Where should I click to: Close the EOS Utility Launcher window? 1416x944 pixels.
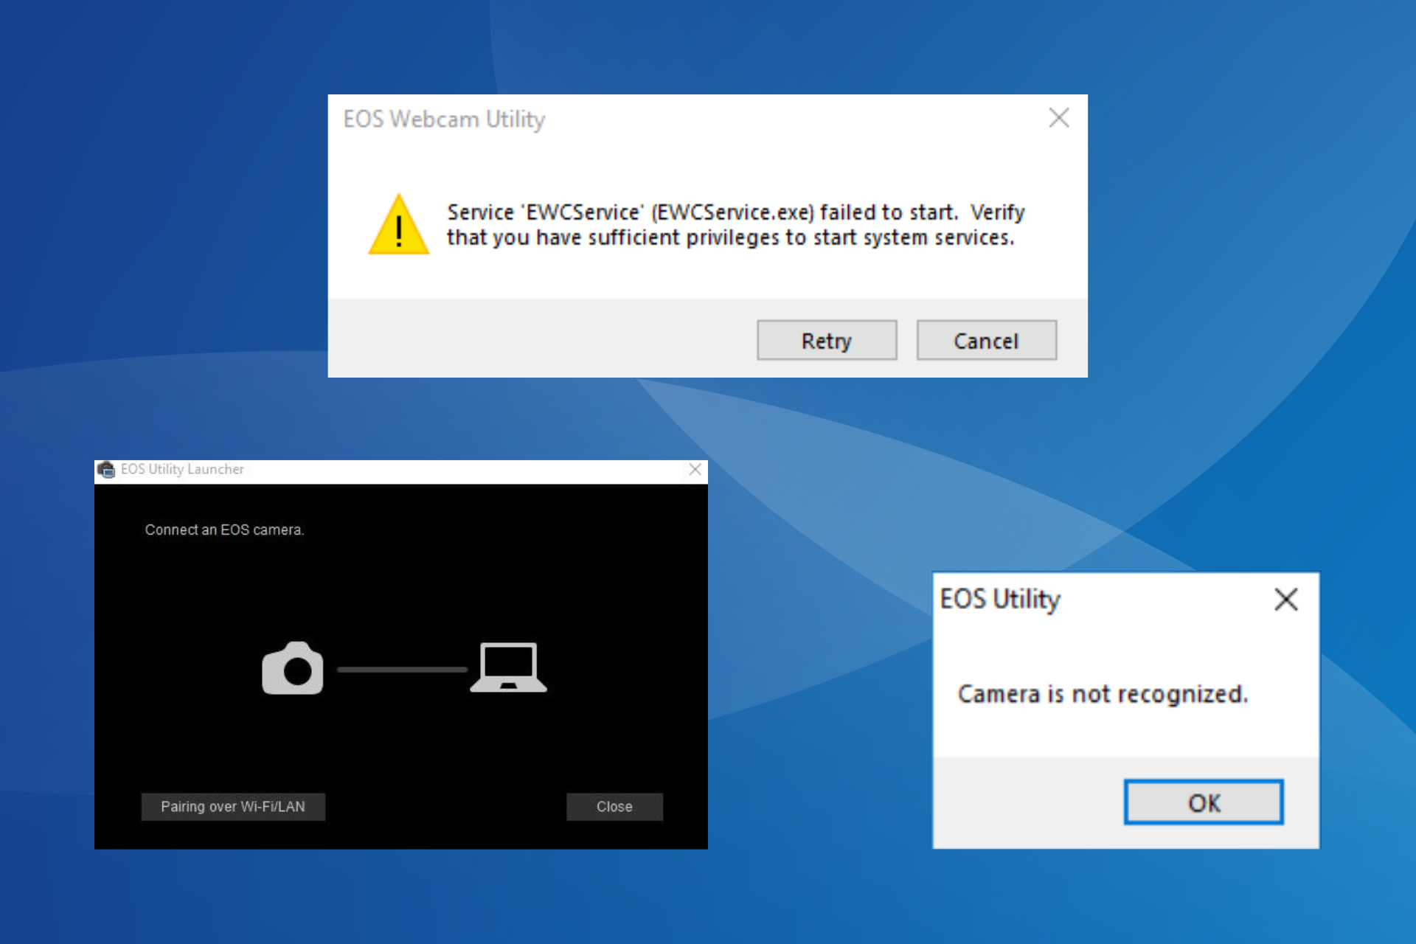click(695, 470)
